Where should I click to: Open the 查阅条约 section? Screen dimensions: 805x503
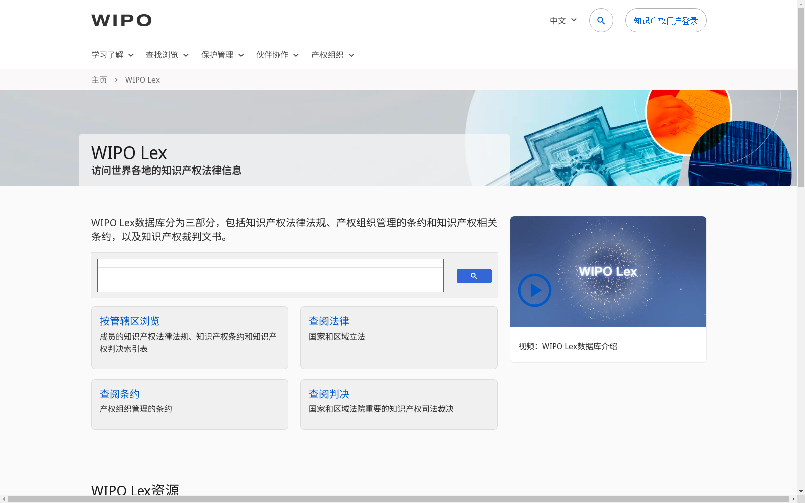(x=119, y=394)
